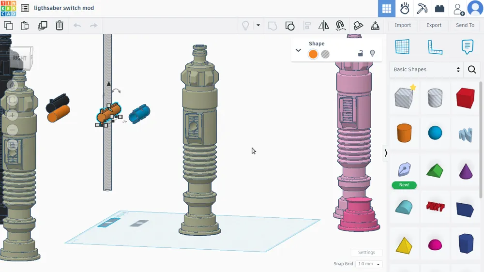This screenshot has width=484, height=272.
Task: Click the Notes tool icon
Action: (x=468, y=47)
